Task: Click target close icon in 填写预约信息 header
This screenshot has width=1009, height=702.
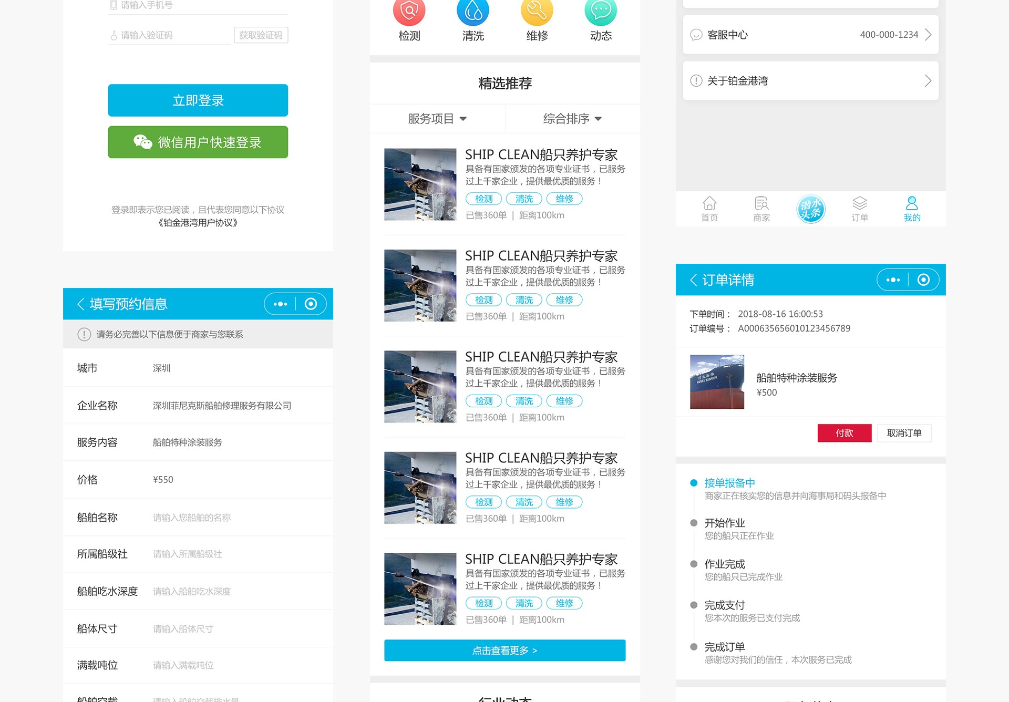Action: point(311,304)
